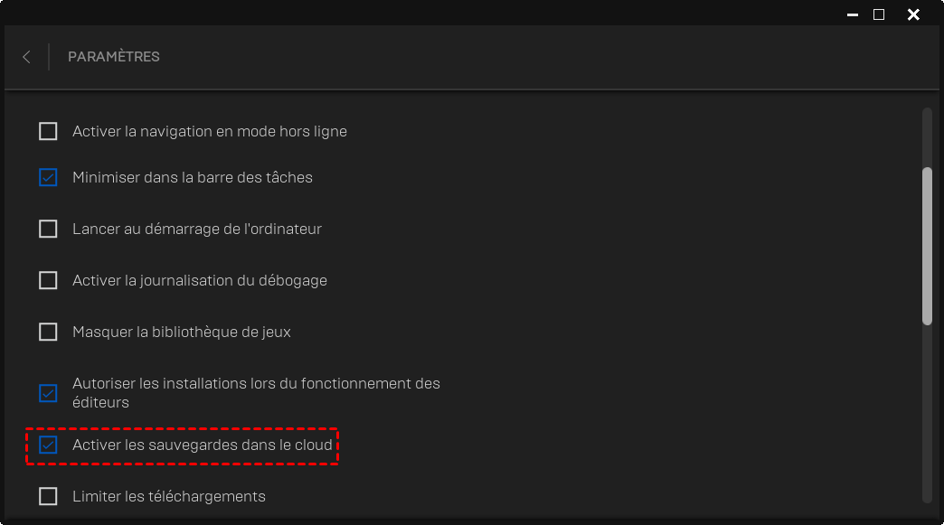
Task: Click the Activer la journalisation du débogage text
Action: (x=200, y=280)
